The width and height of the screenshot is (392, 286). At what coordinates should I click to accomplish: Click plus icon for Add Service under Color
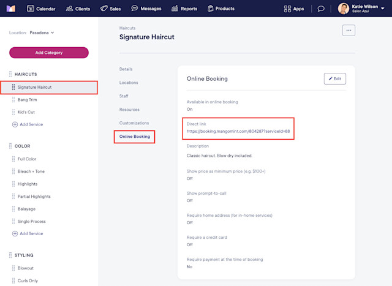[15, 233]
